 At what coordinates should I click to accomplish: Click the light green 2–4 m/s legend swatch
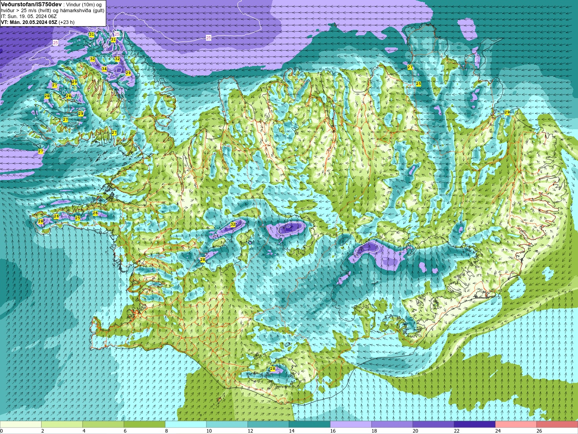pos(62,425)
